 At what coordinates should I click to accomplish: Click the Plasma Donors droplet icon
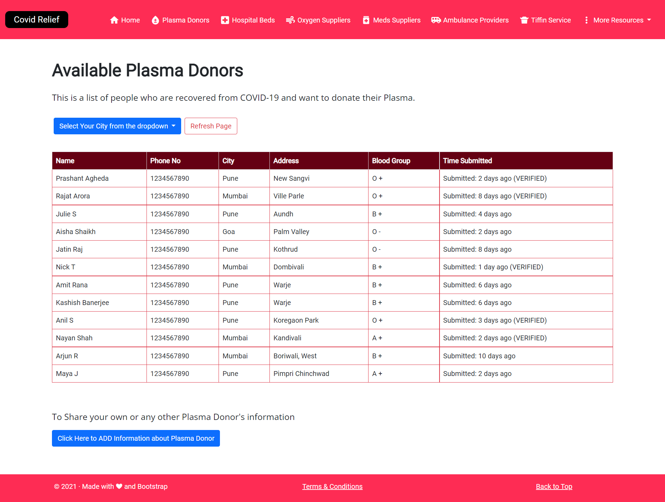[156, 20]
